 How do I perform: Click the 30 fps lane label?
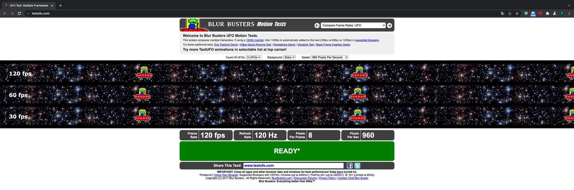pyautogui.click(x=18, y=116)
